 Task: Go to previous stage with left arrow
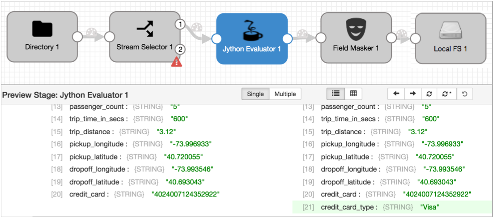[x=396, y=94]
